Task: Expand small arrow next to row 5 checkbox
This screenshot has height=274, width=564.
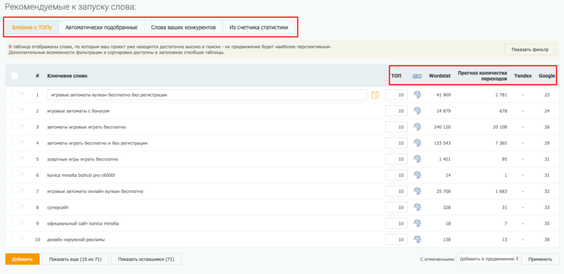Action: pos(21,158)
